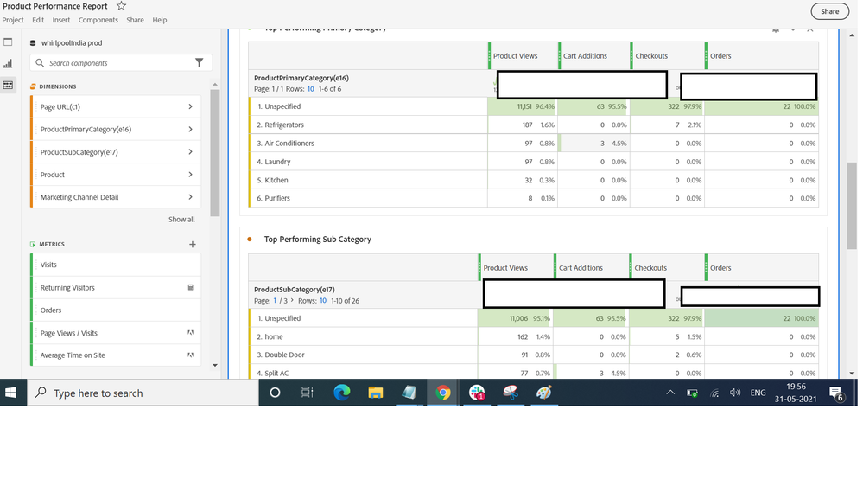Open Rows count dropdown in Sub Category table
This screenshot has height=486, width=863.
tap(323, 301)
